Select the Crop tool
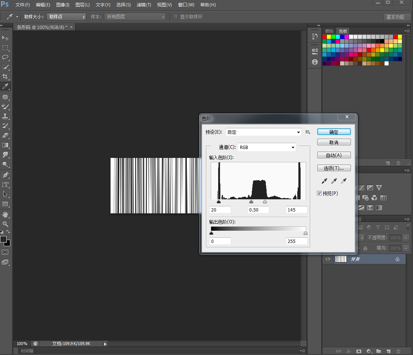Viewport: 413px width, 355px height. coord(6,77)
